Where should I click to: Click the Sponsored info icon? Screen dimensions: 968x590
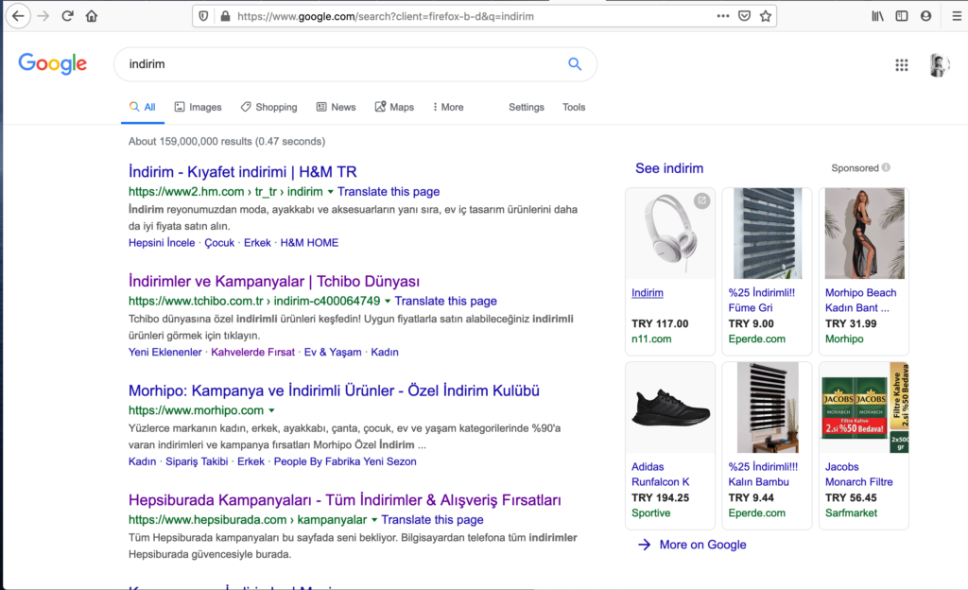(x=886, y=167)
